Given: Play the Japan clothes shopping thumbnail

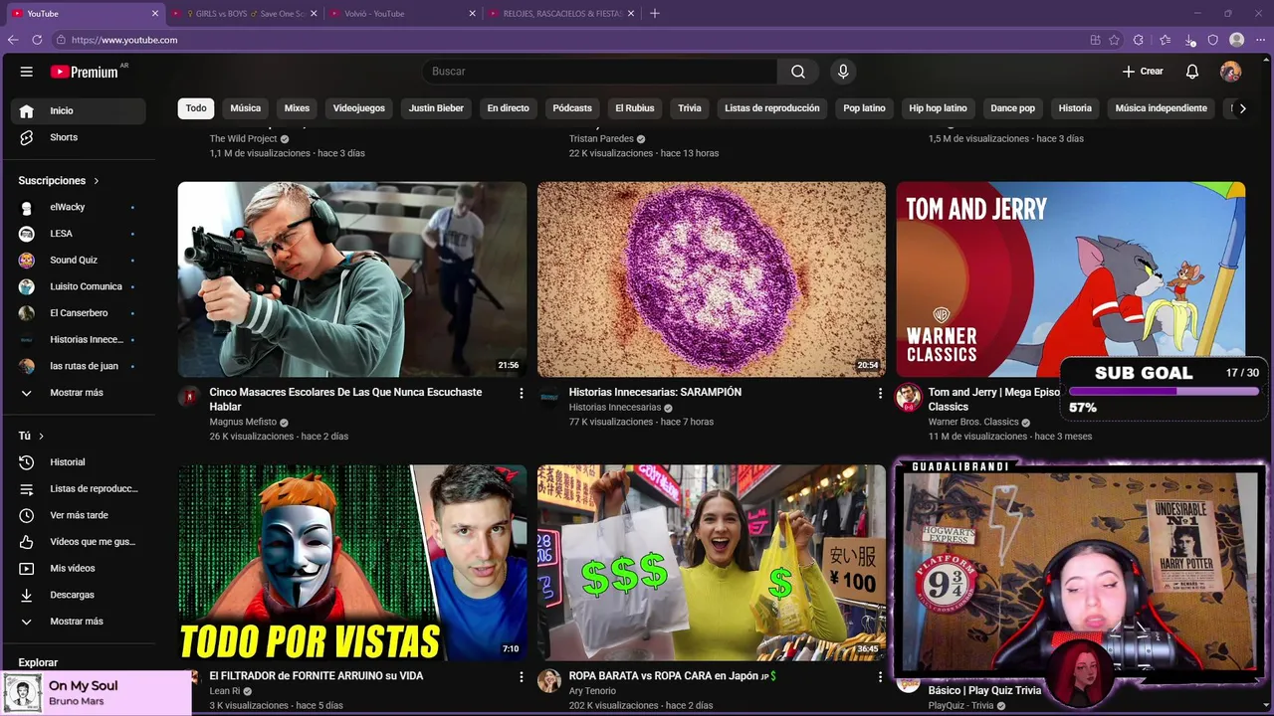Looking at the screenshot, I should pos(712,563).
